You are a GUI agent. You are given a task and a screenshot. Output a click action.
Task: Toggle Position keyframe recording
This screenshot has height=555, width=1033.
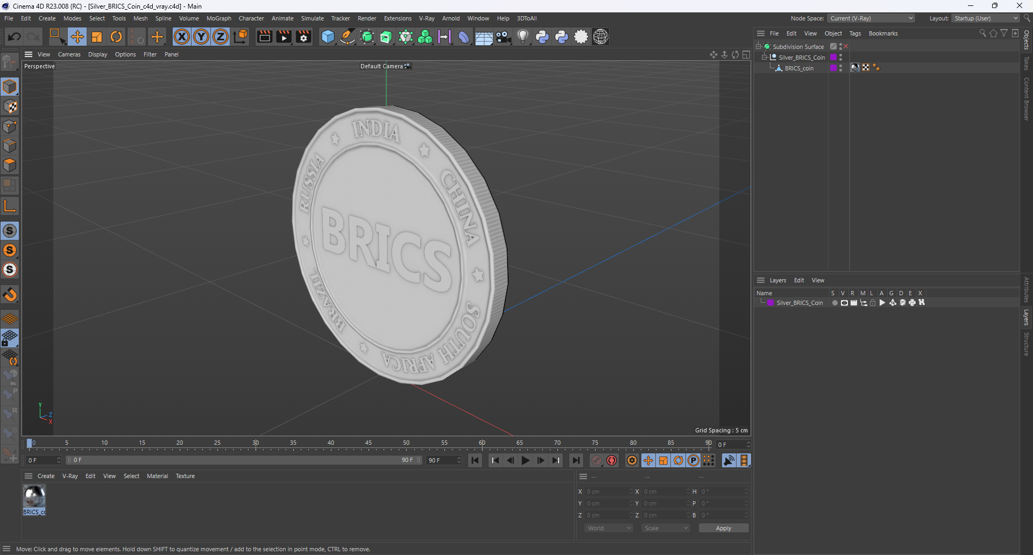coord(648,460)
